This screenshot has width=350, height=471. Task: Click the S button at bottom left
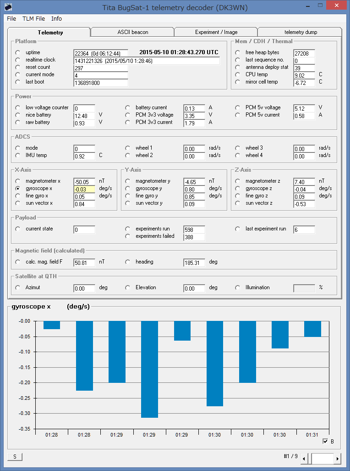15,457
